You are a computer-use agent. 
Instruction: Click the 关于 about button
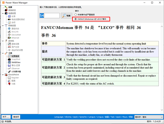[6, 117]
